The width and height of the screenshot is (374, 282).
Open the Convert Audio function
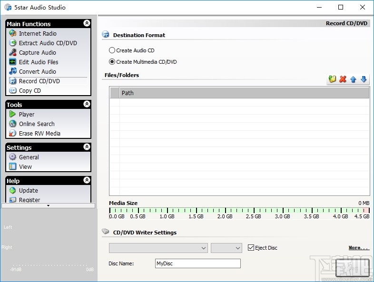(x=38, y=71)
